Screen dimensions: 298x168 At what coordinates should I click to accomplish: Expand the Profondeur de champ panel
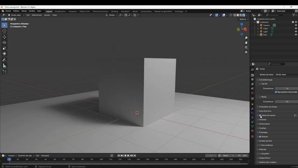pyautogui.click(x=268, y=107)
